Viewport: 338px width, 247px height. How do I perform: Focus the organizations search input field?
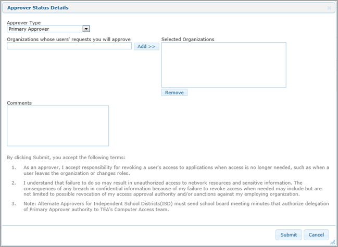point(69,46)
